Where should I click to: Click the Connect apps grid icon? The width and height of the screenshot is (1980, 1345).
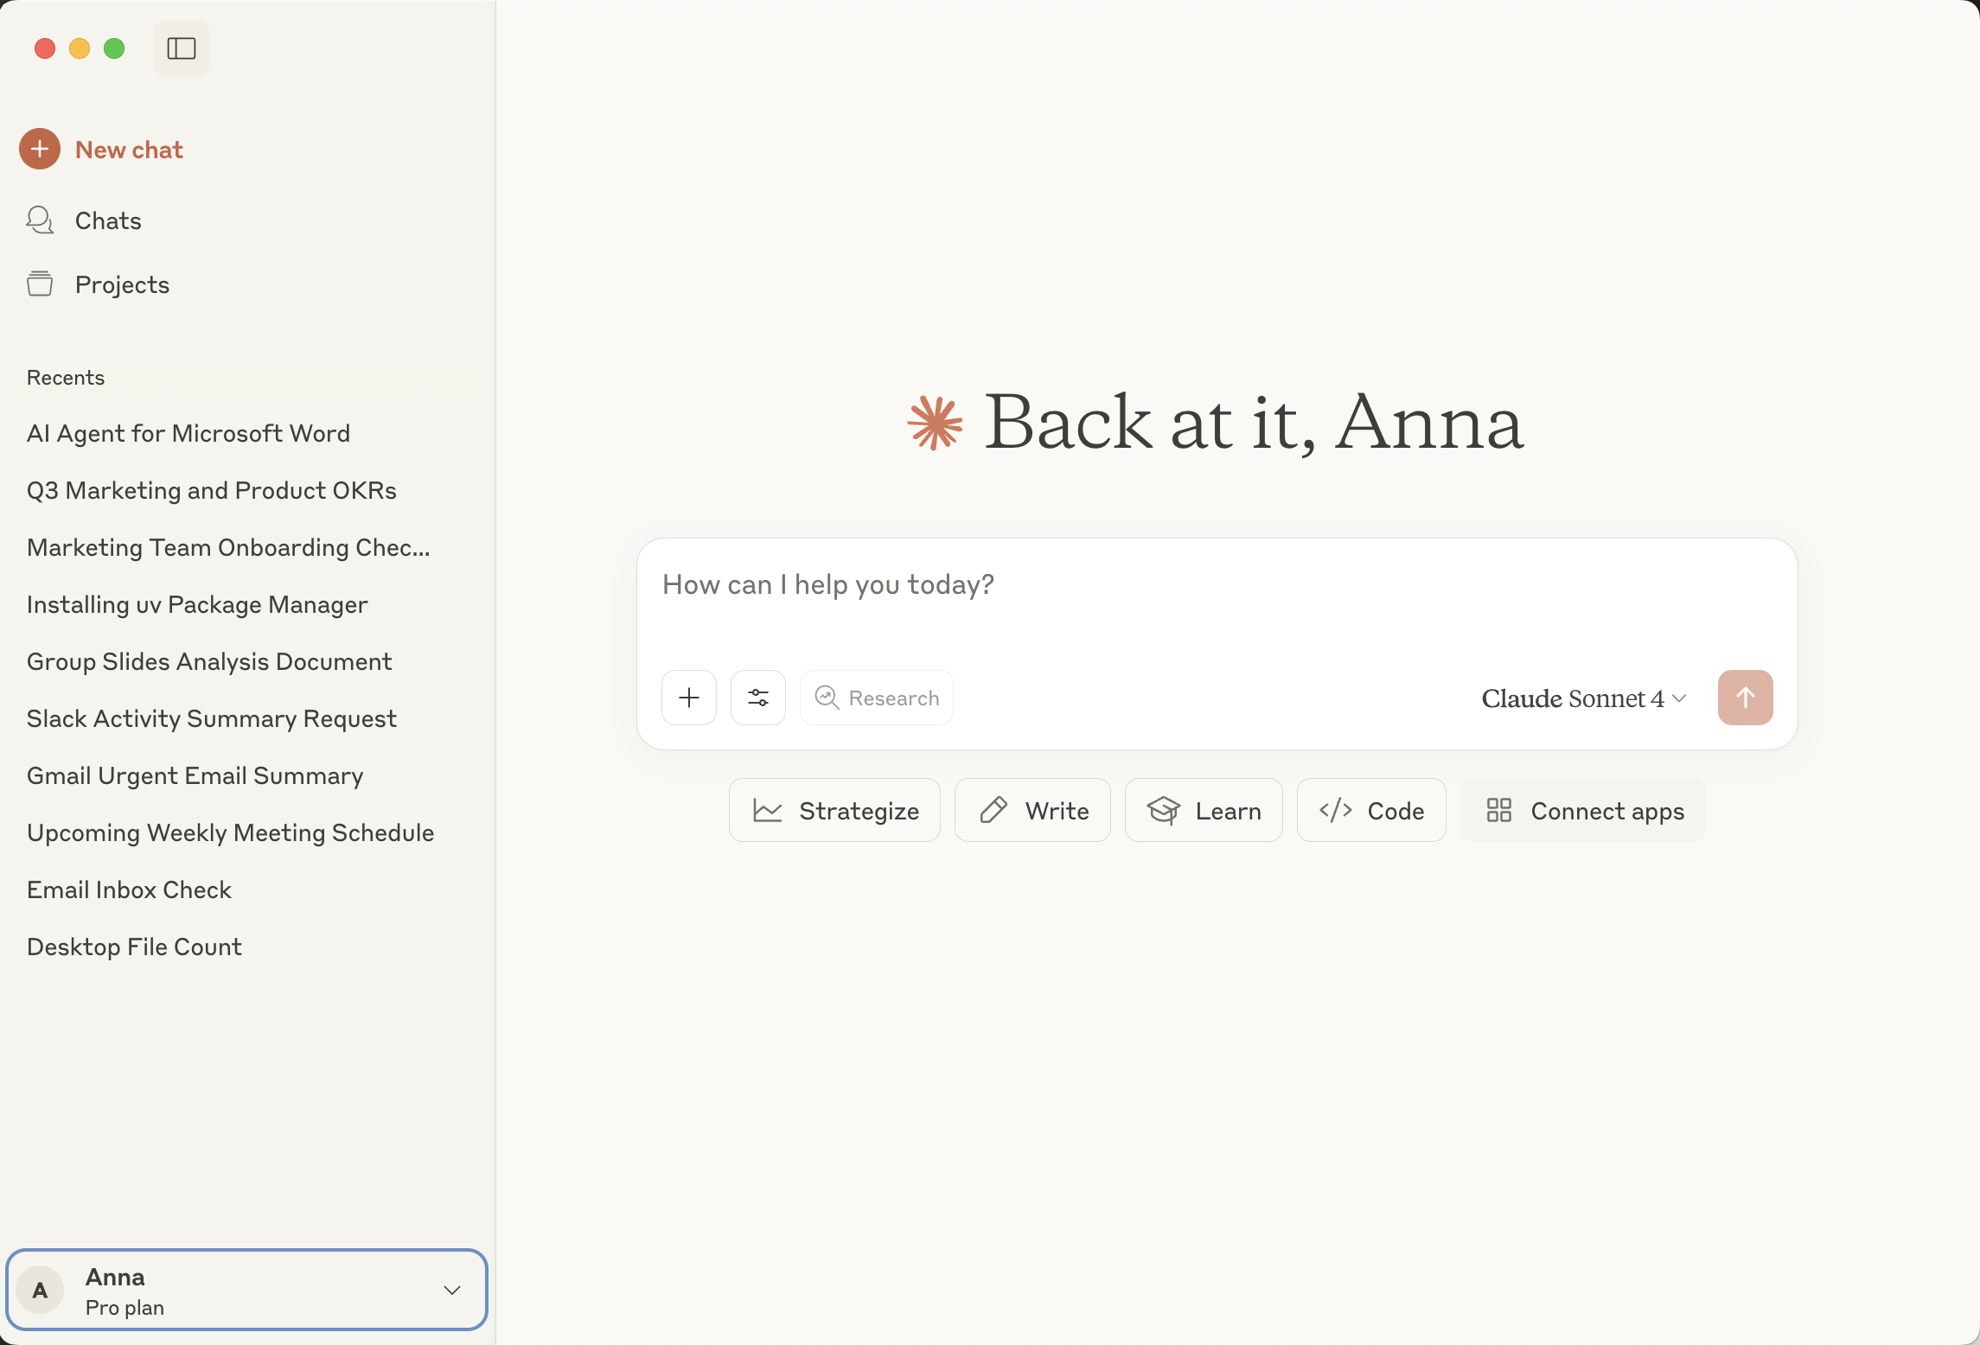click(1499, 810)
